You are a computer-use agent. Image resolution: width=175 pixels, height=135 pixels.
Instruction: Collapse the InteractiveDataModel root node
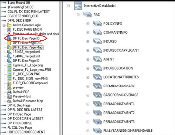pos(68,6)
